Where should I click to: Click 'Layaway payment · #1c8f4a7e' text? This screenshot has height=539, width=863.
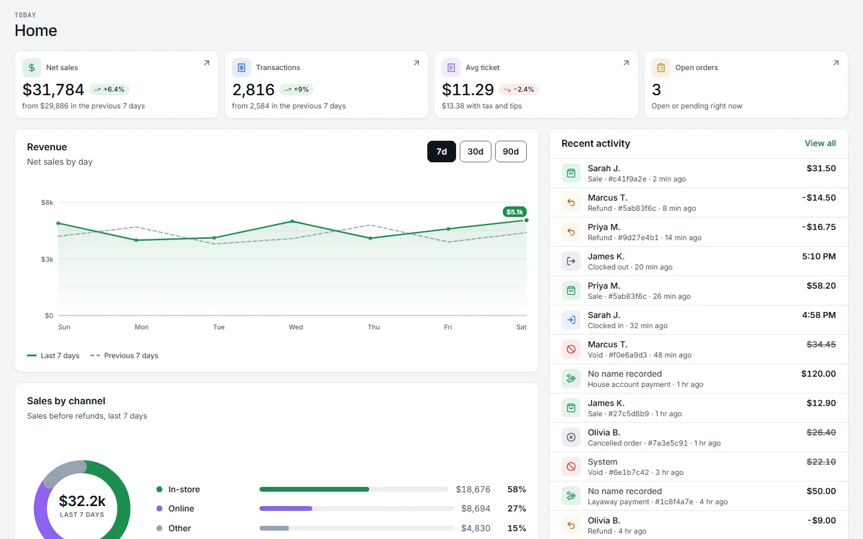[x=641, y=502]
